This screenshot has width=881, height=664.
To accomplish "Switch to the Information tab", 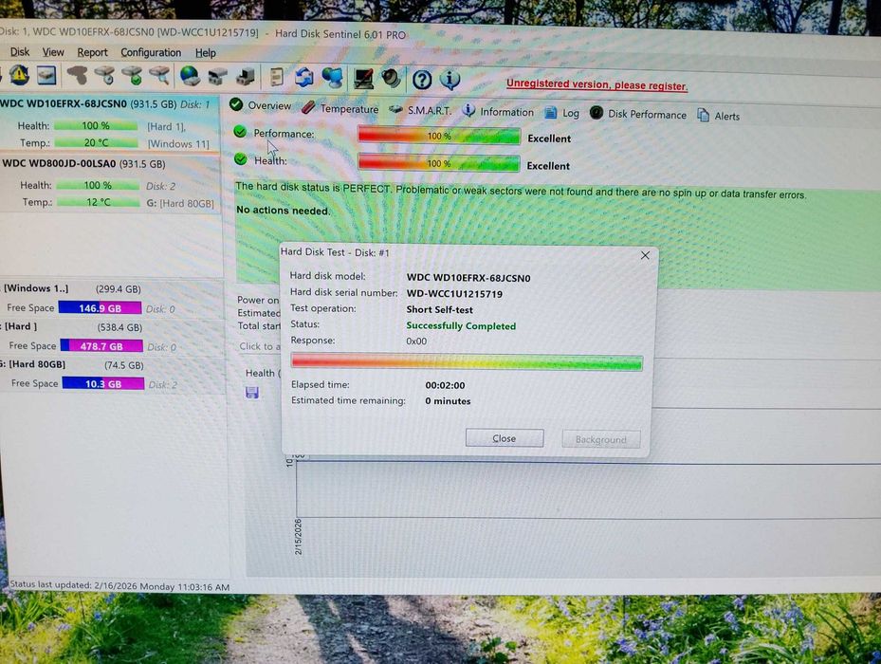I will [x=498, y=111].
